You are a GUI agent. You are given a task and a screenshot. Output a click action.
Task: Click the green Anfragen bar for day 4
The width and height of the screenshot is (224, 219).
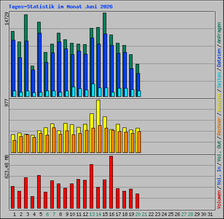click(32, 68)
